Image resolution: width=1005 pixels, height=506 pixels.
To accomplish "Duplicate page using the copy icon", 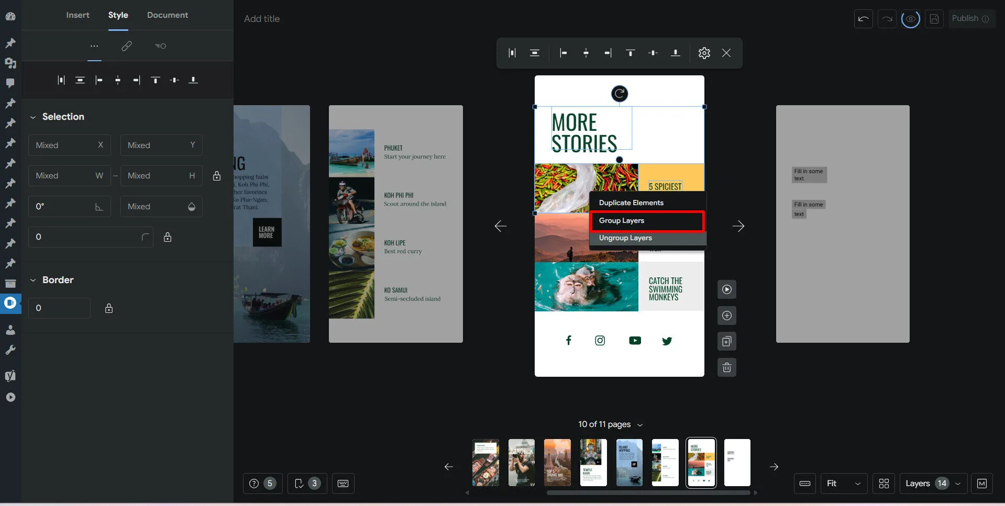I will [726, 342].
